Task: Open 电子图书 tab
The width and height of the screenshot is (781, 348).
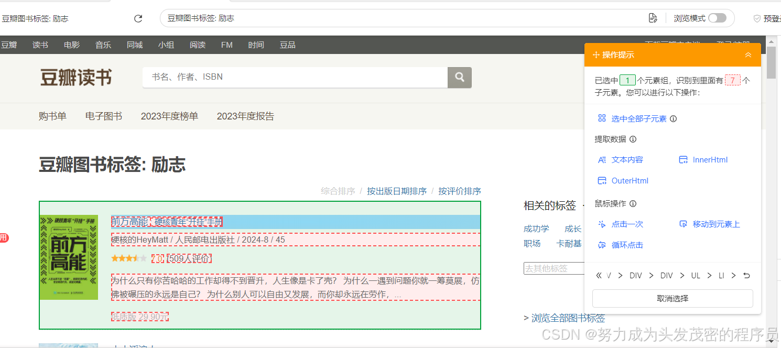Action: (x=104, y=116)
